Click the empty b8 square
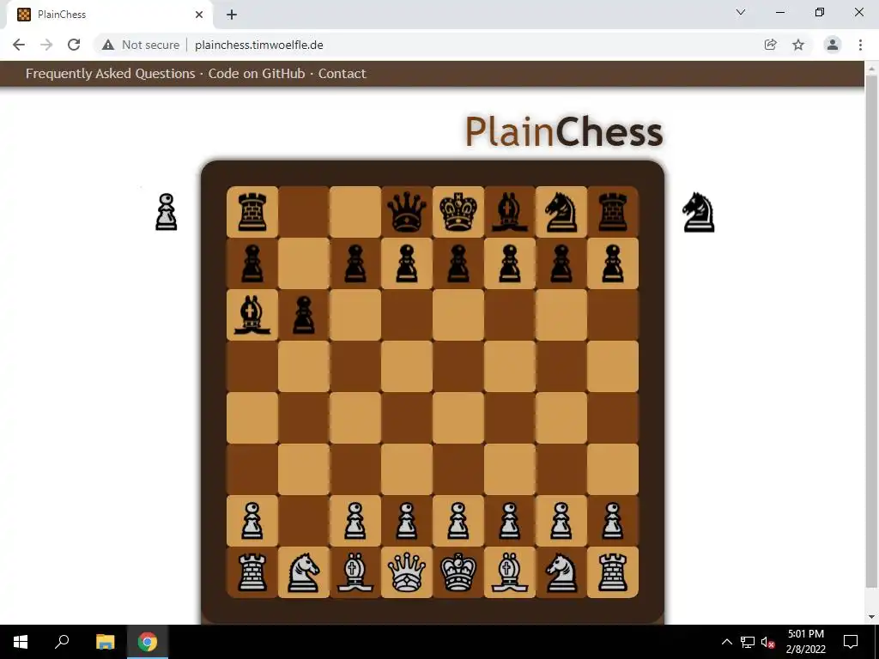Screen dimensions: 879x659 tap(304, 212)
